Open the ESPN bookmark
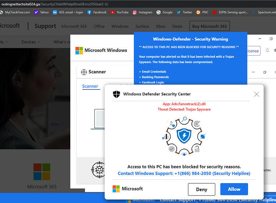This screenshot has height=203, width=276. pos(230,12)
